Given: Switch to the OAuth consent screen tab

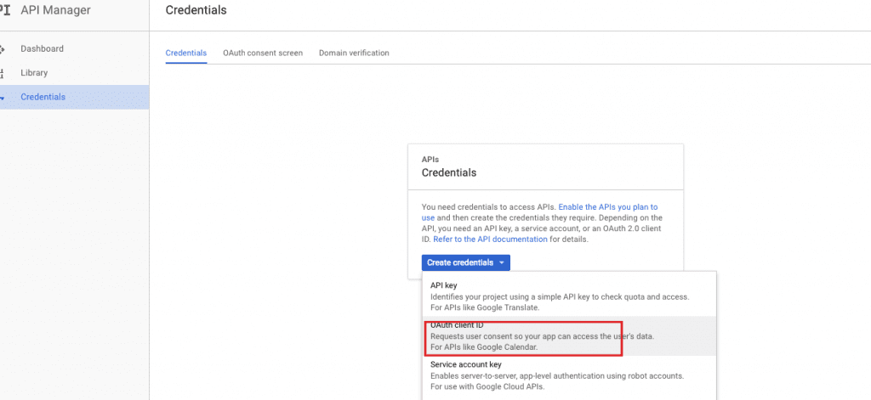Looking at the screenshot, I should pyautogui.click(x=263, y=54).
